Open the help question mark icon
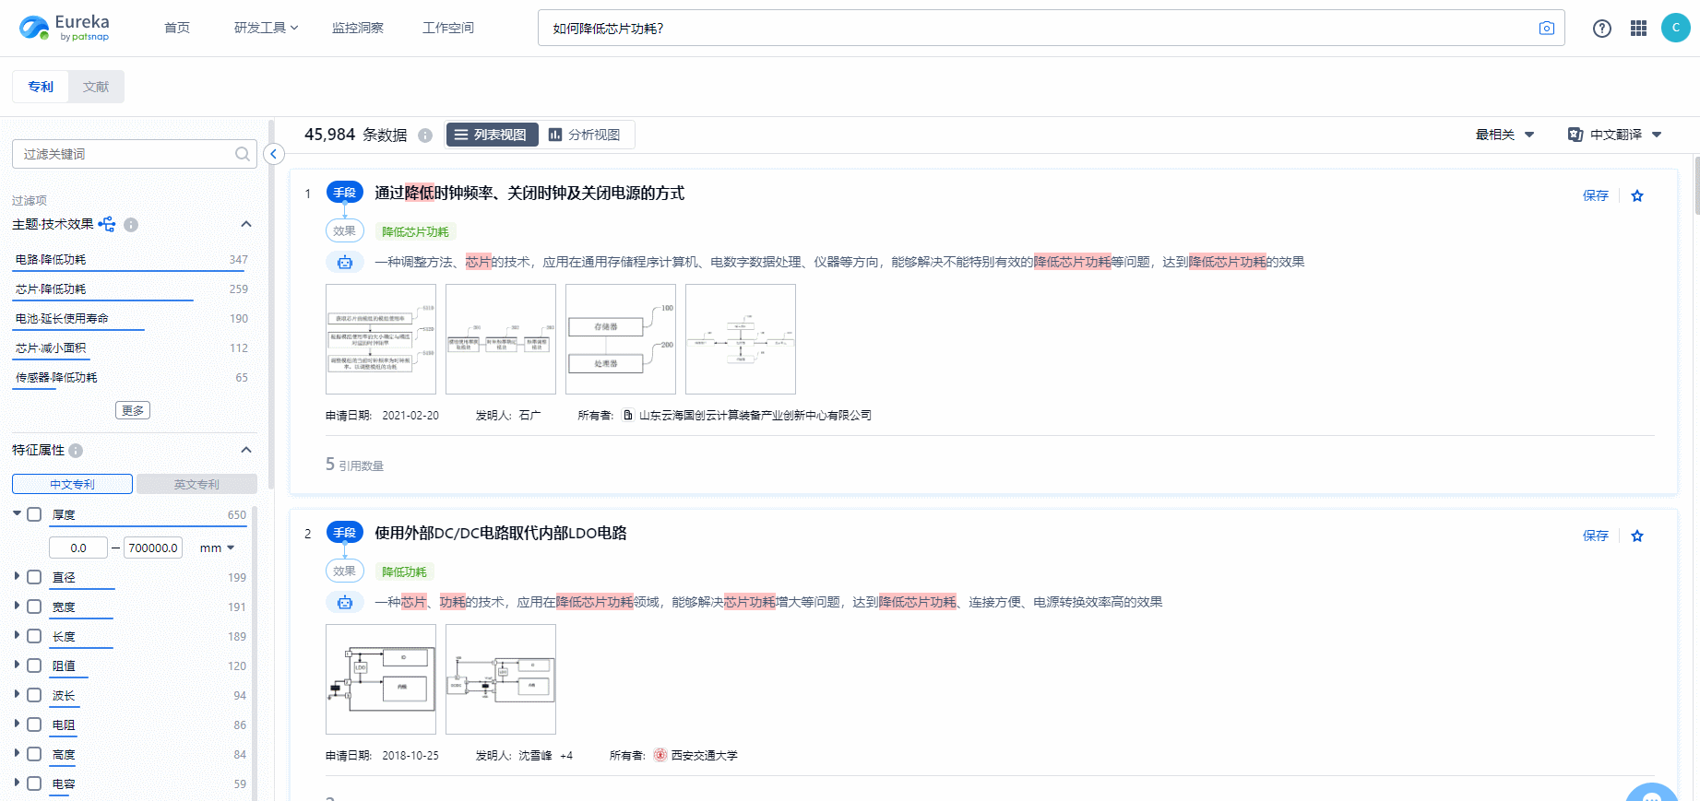Screen dimensions: 1700x801 [x=1601, y=29]
